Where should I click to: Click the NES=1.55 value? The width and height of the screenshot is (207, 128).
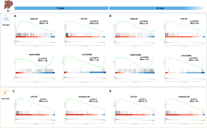tap(144, 23)
